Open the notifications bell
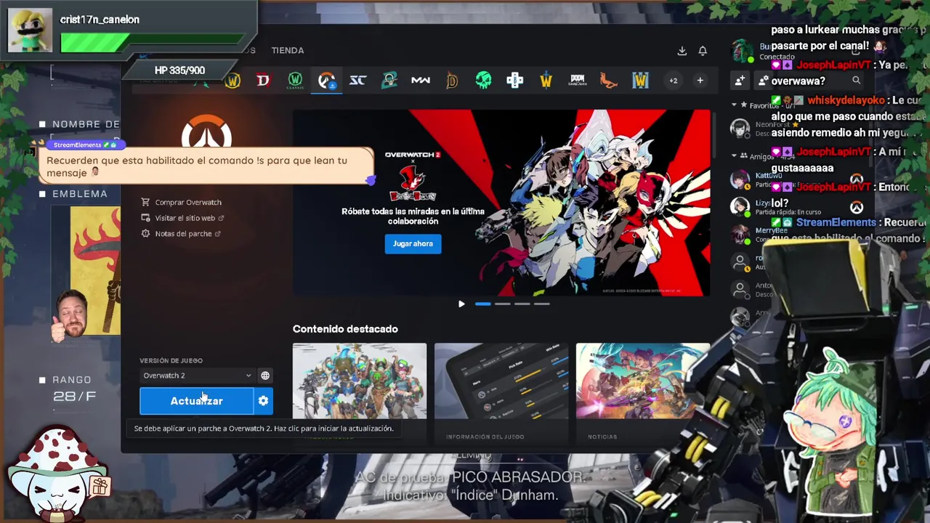 pos(703,51)
